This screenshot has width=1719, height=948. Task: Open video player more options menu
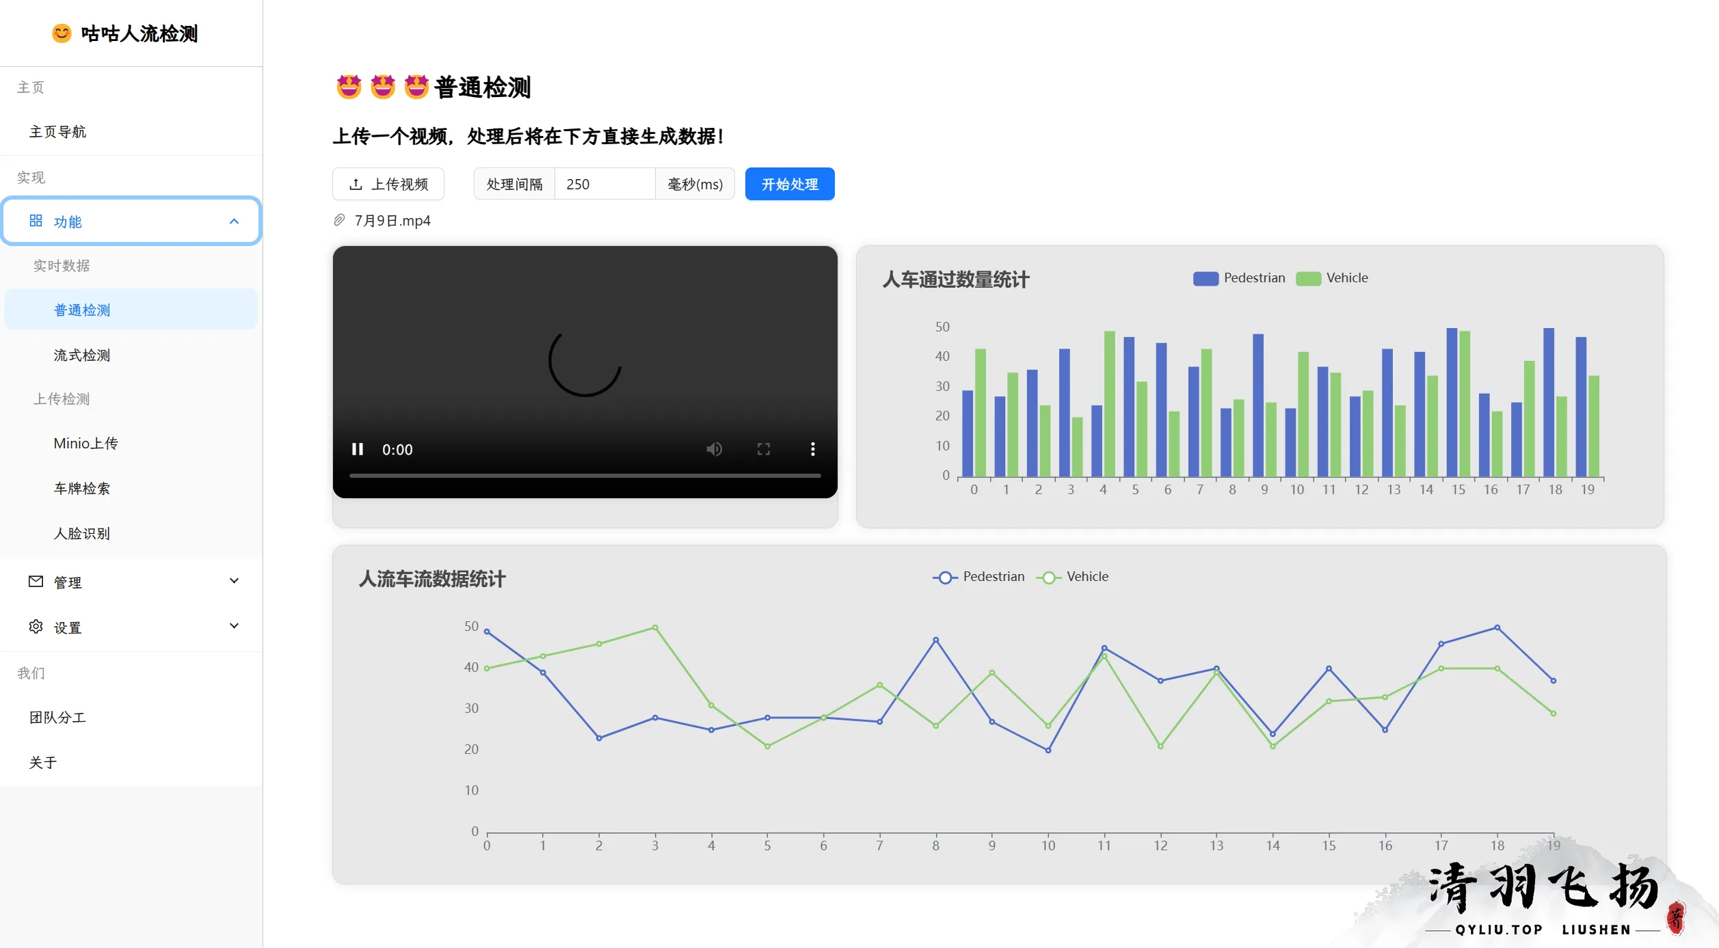(x=812, y=449)
